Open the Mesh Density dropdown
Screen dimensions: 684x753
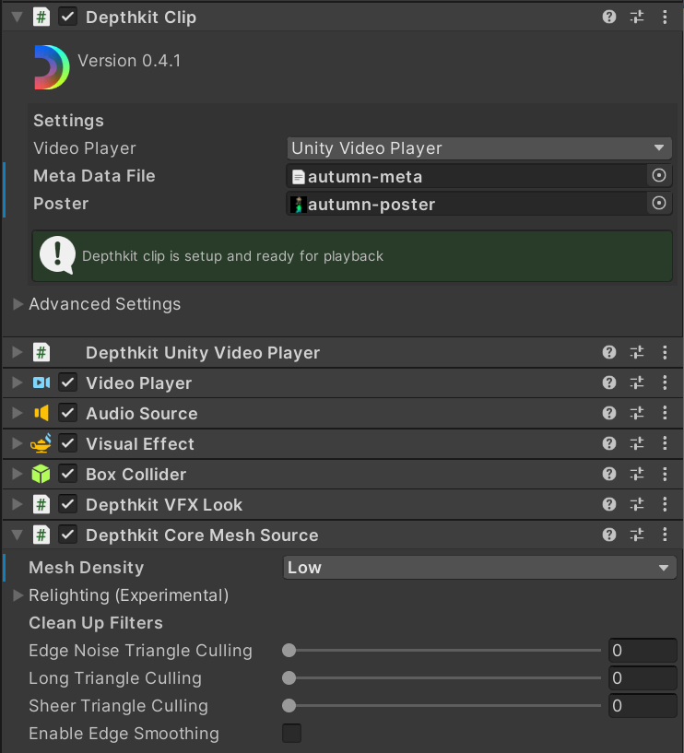(x=478, y=568)
